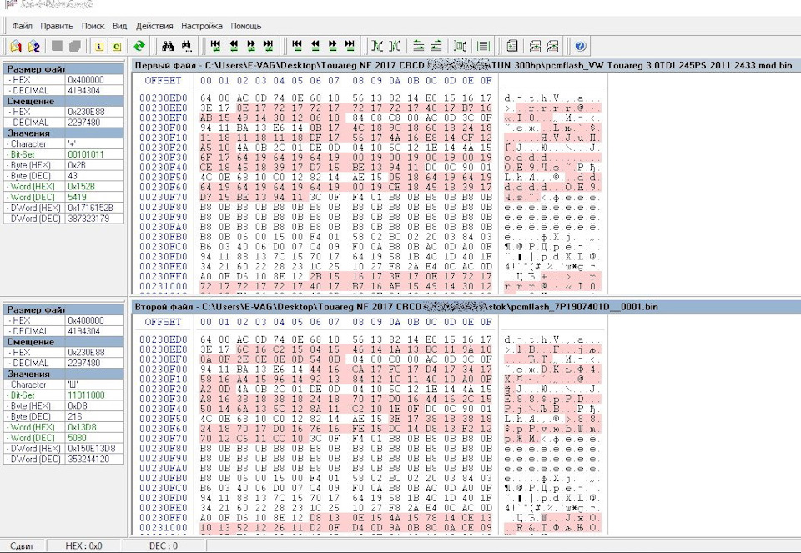801x553 pixels.
Task: Click the black jump-to-last arrow icon
Action: (350, 46)
